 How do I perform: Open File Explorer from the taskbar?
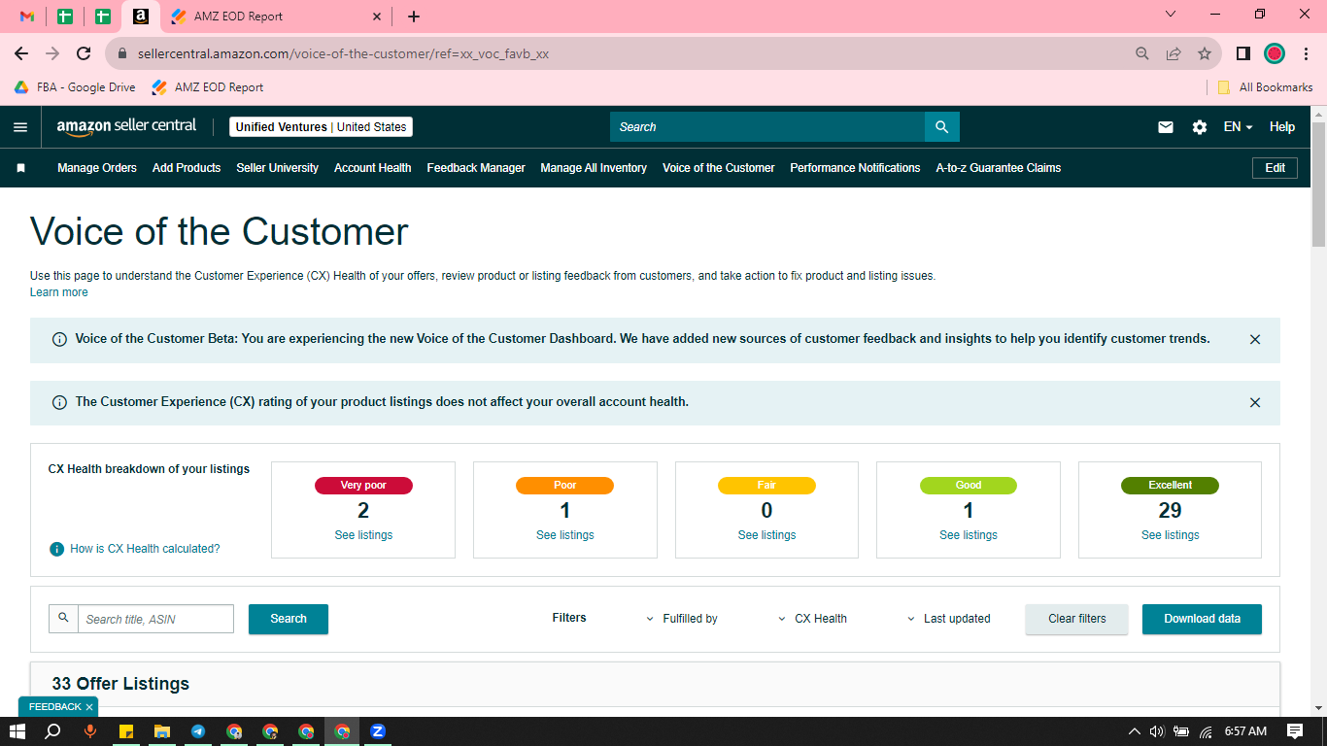click(162, 731)
